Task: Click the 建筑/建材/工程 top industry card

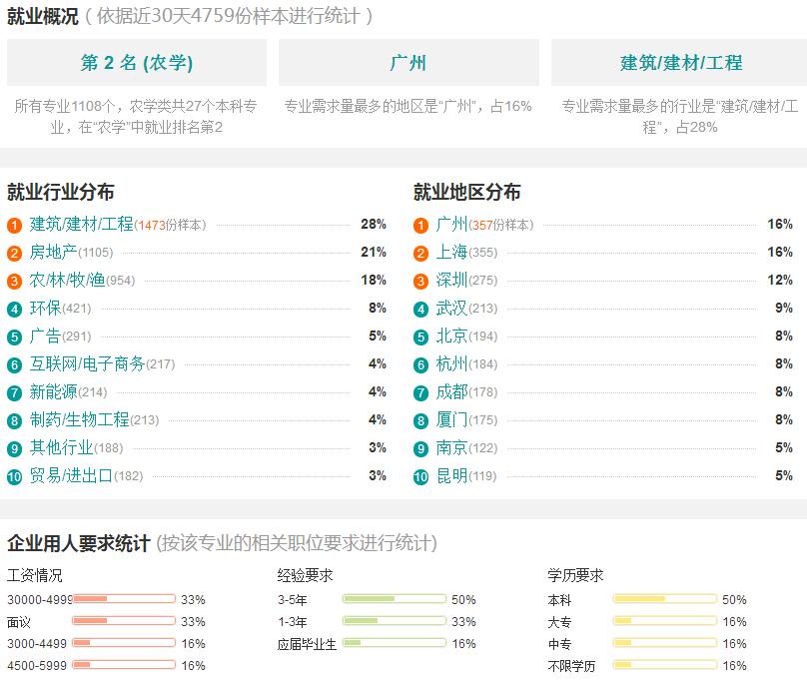Action: coord(680,62)
